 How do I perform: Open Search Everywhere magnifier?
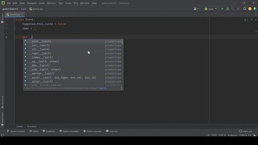(245, 9)
